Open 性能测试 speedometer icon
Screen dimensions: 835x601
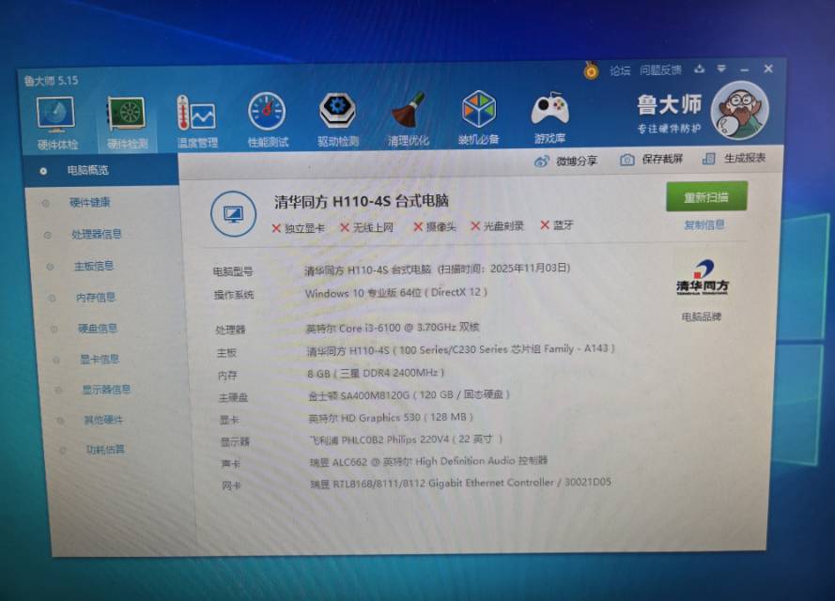[x=267, y=113]
